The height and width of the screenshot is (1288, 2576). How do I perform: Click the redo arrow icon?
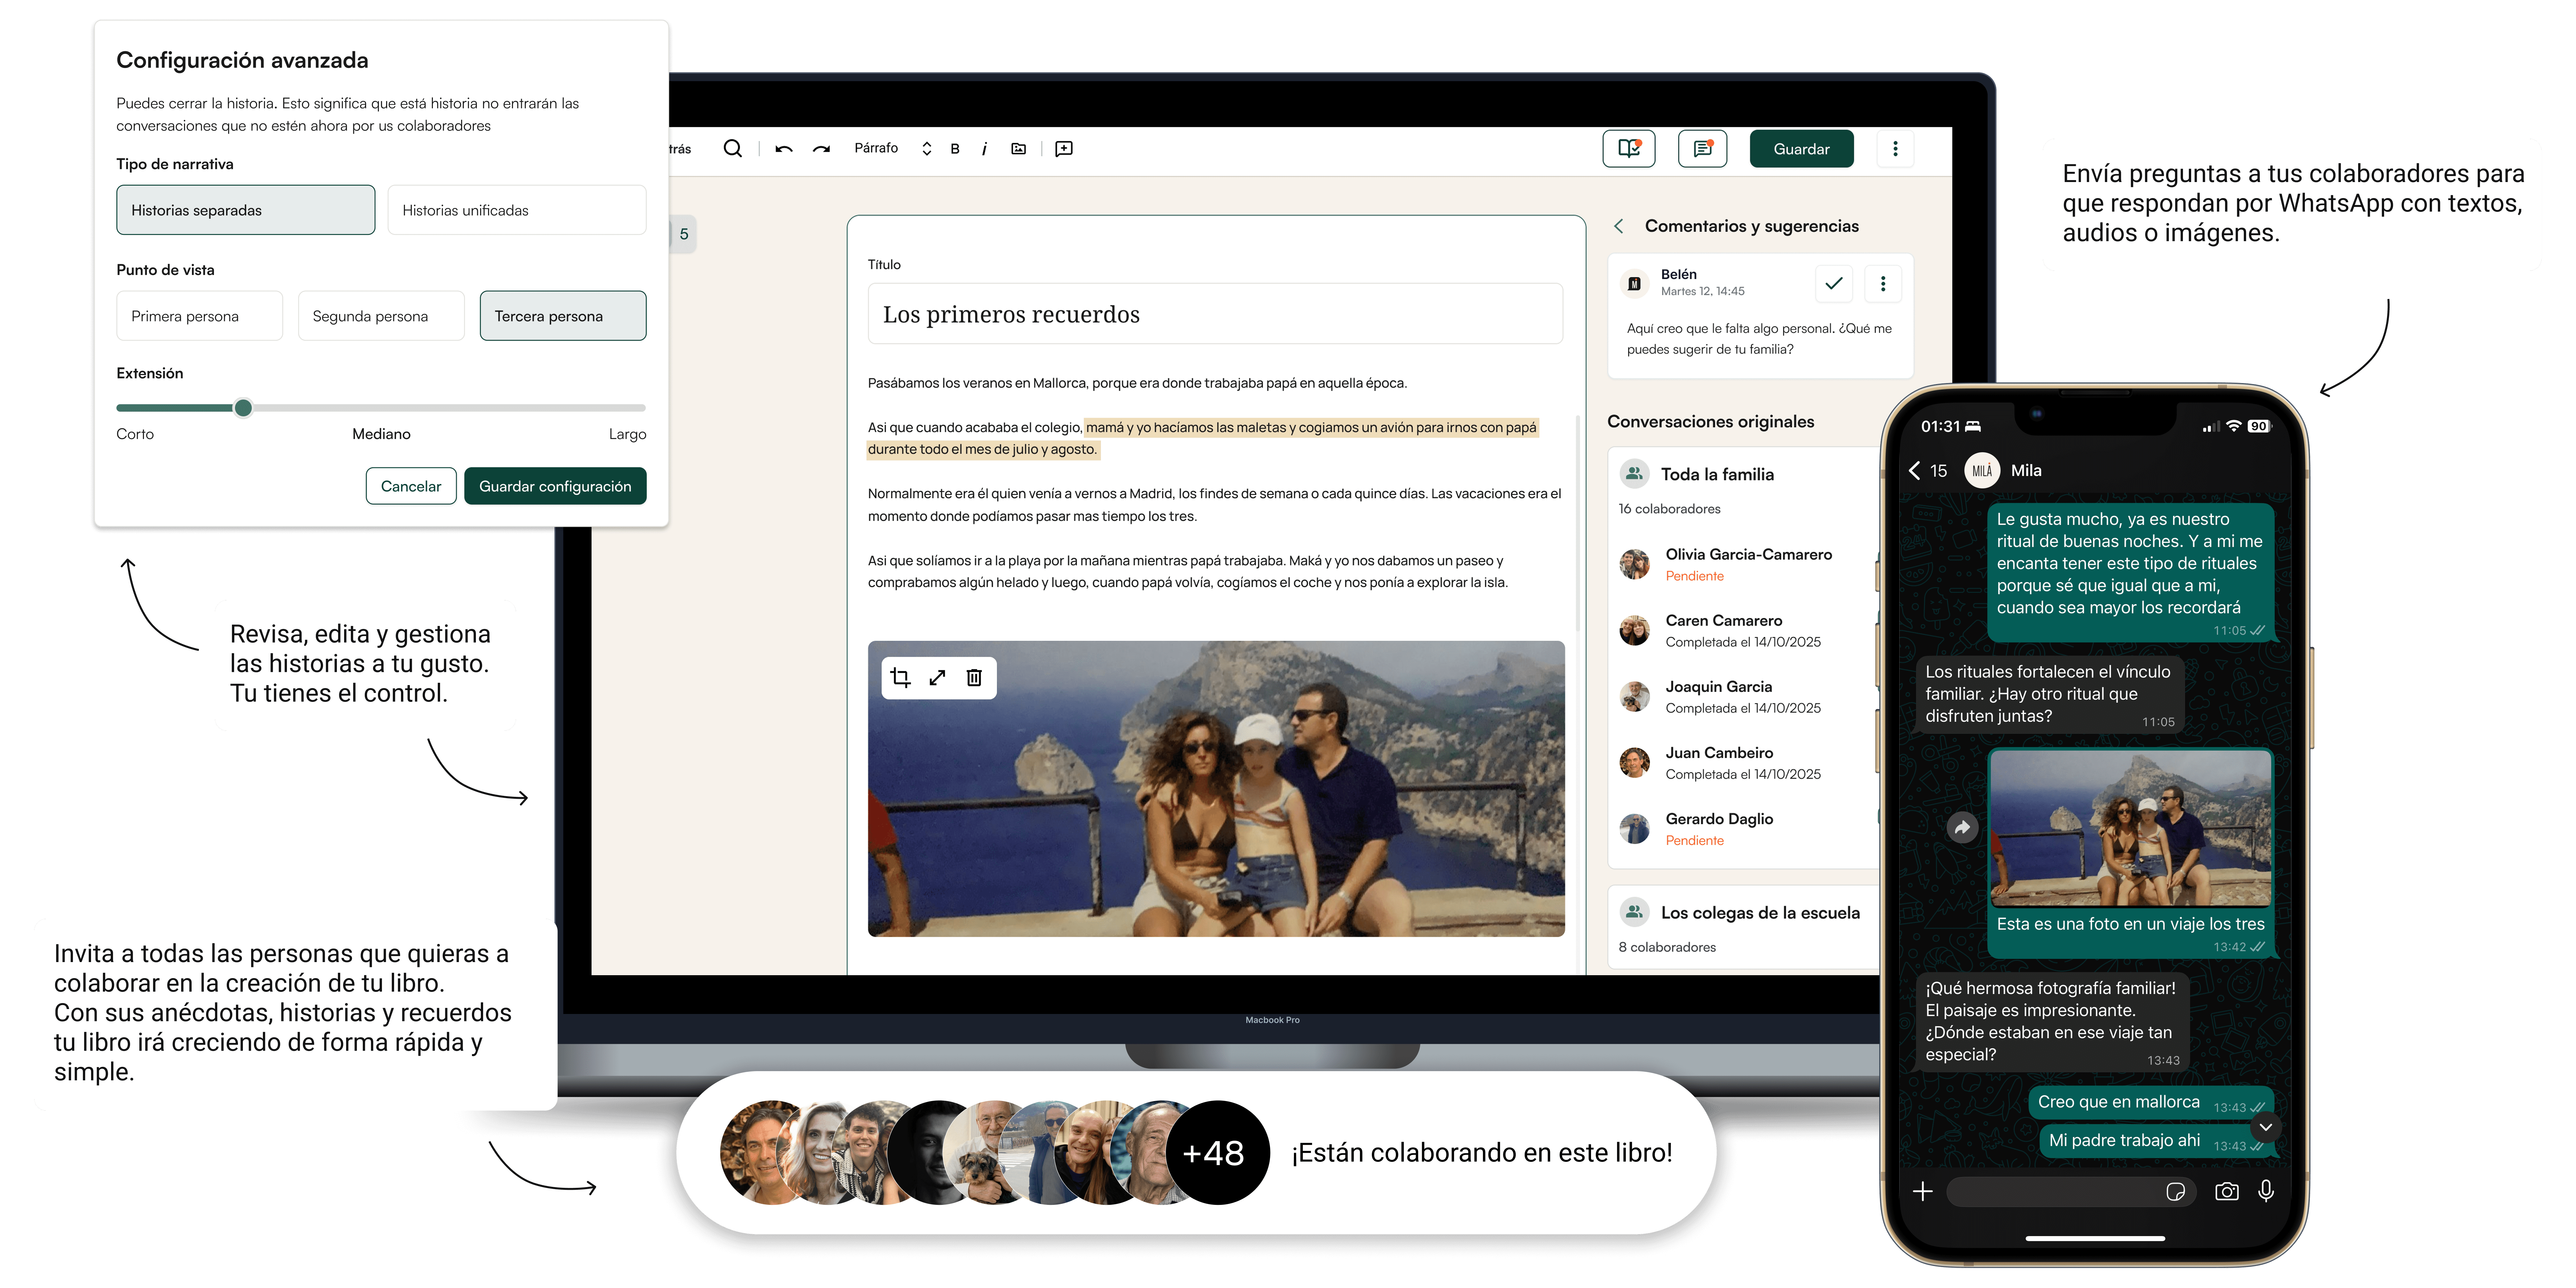(821, 149)
